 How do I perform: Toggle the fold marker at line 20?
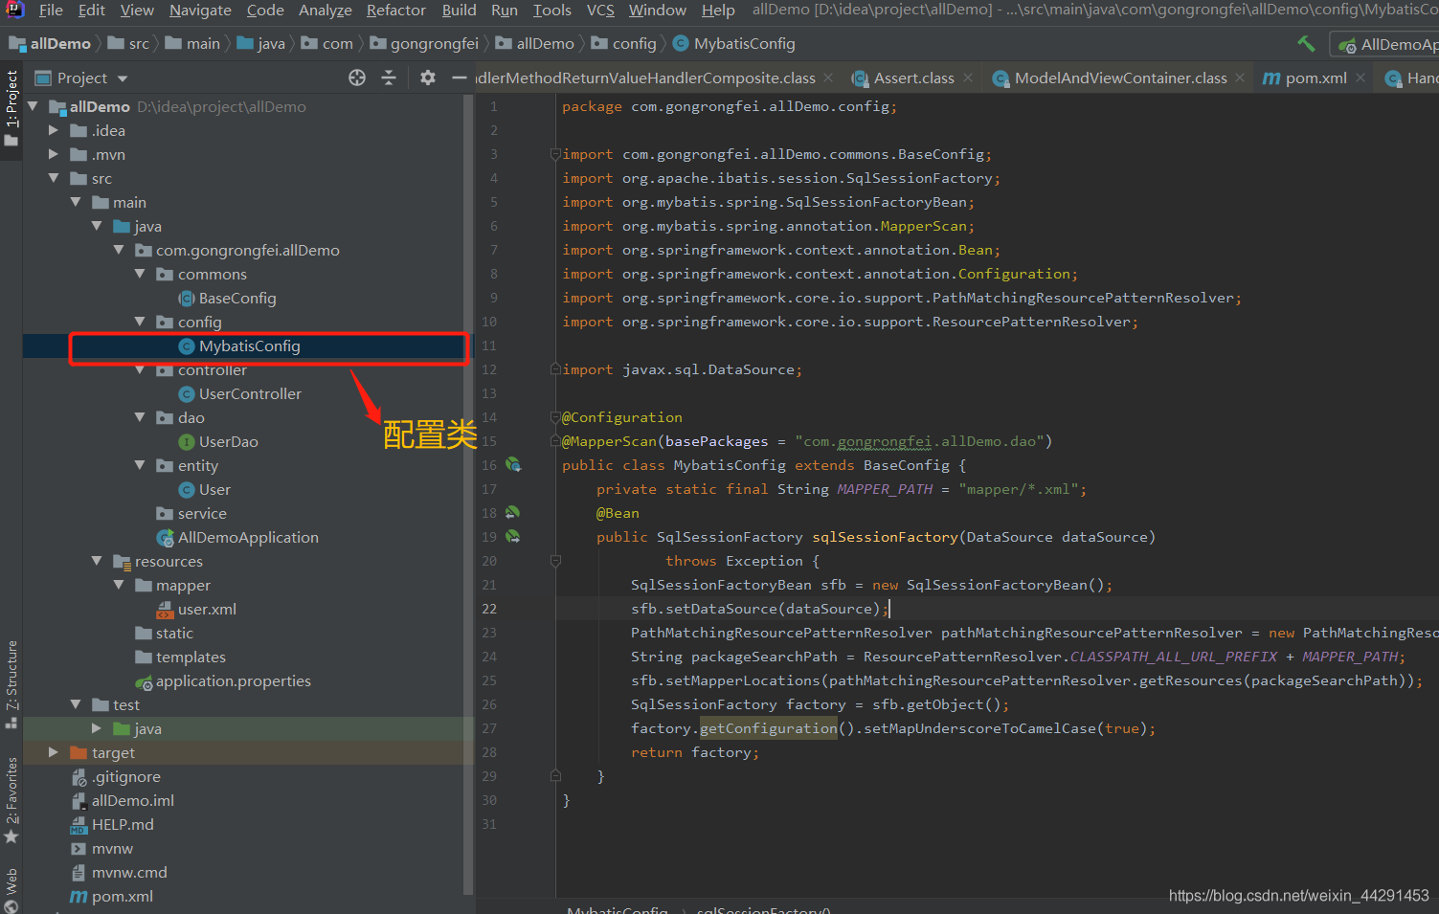click(x=555, y=561)
